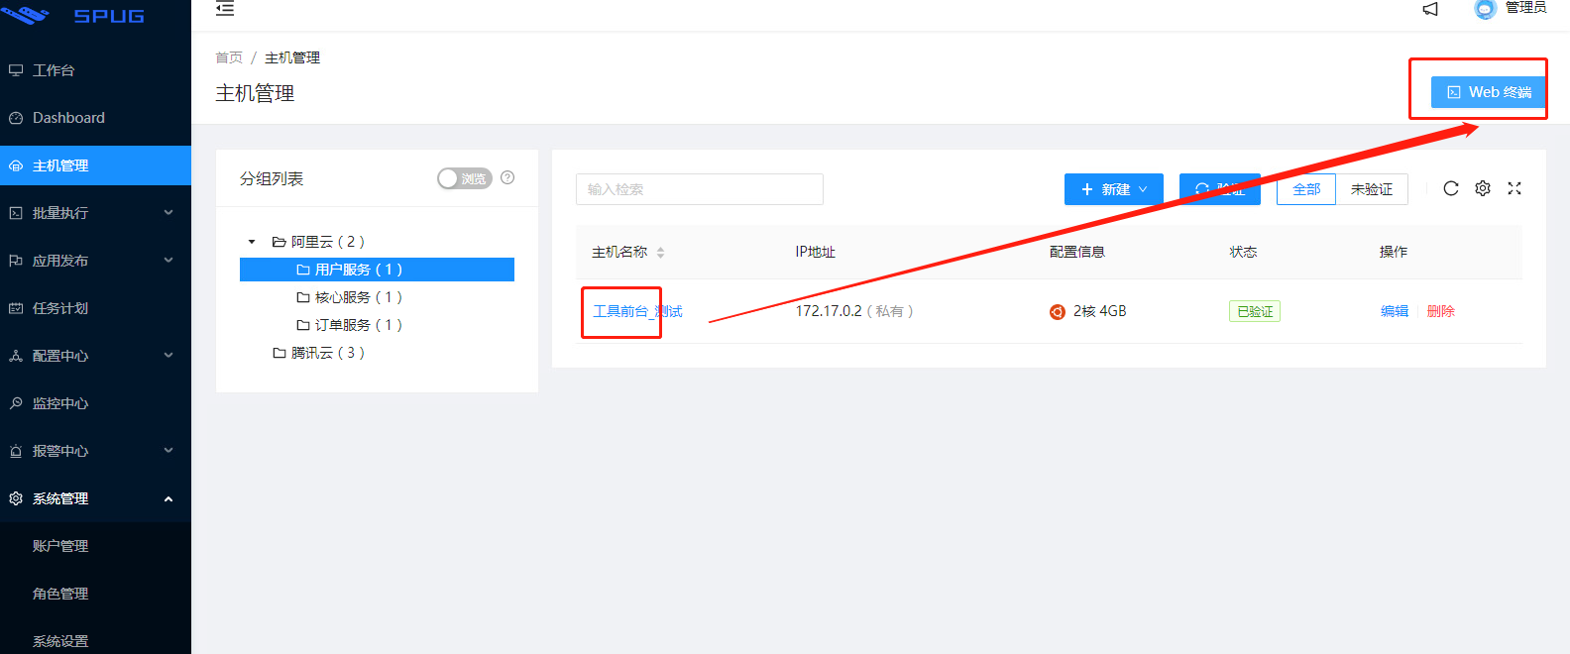The height and width of the screenshot is (654, 1570).
Task: Click 编辑 for 工具前台_测试
Action: click(x=1395, y=311)
